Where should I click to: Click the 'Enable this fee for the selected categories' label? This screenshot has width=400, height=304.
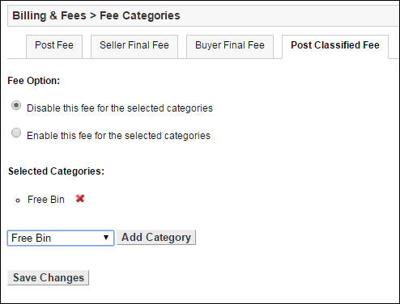coord(118,135)
